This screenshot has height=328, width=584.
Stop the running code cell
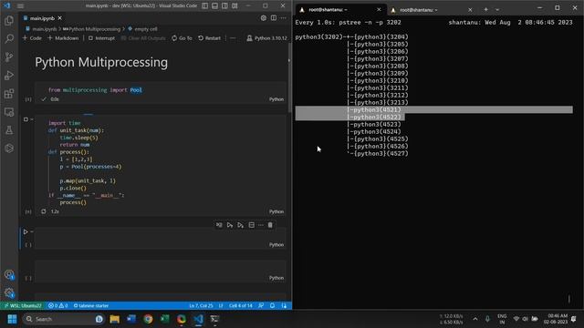(26, 119)
